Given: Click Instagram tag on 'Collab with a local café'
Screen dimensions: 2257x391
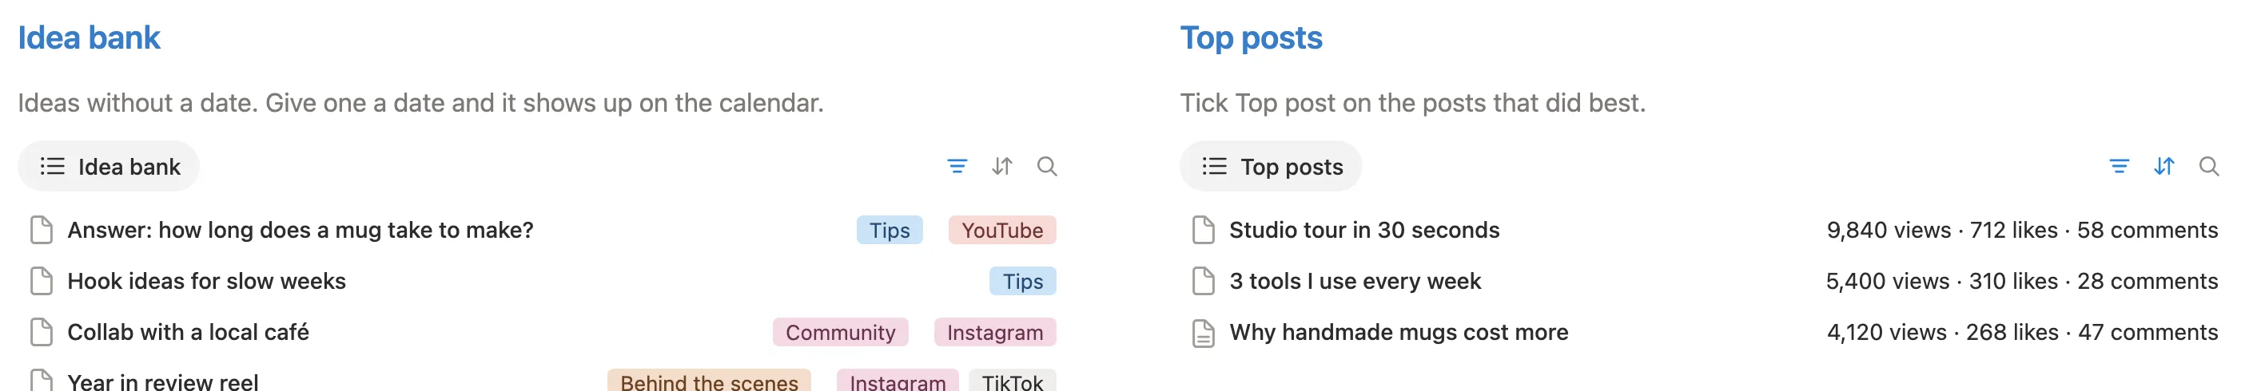Looking at the screenshot, I should pyautogui.click(x=995, y=333).
